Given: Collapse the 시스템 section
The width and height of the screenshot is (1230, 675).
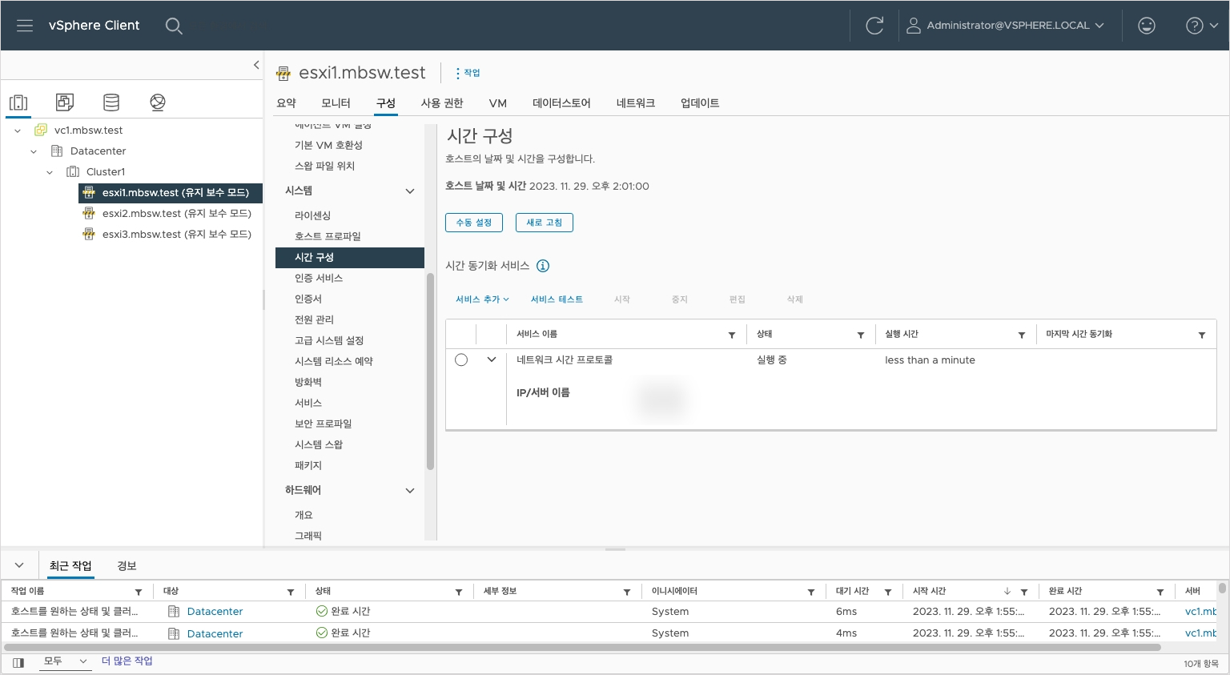Looking at the screenshot, I should tap(410, 191).
